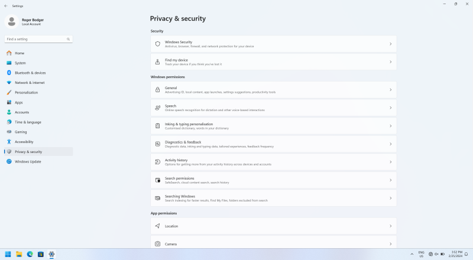Click the Bluetooth icon in sidebar
The image size is (473, 260).
click(x=9, y=73)
